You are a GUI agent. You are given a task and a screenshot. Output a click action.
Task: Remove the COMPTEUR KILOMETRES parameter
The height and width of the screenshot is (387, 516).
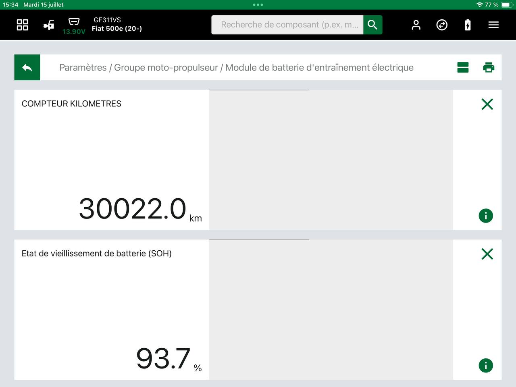pos(487,104)
